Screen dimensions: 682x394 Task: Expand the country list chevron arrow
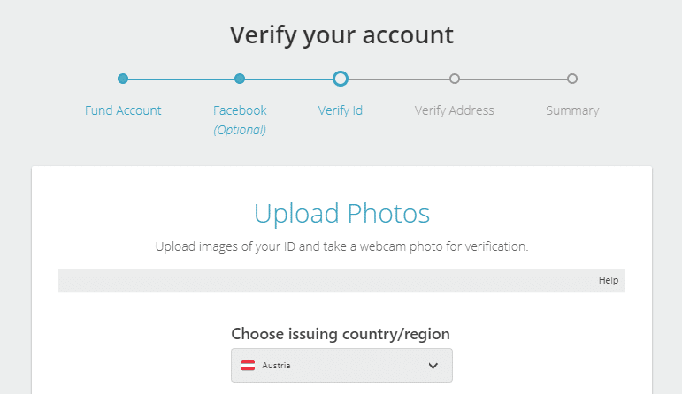click(433, 365)
